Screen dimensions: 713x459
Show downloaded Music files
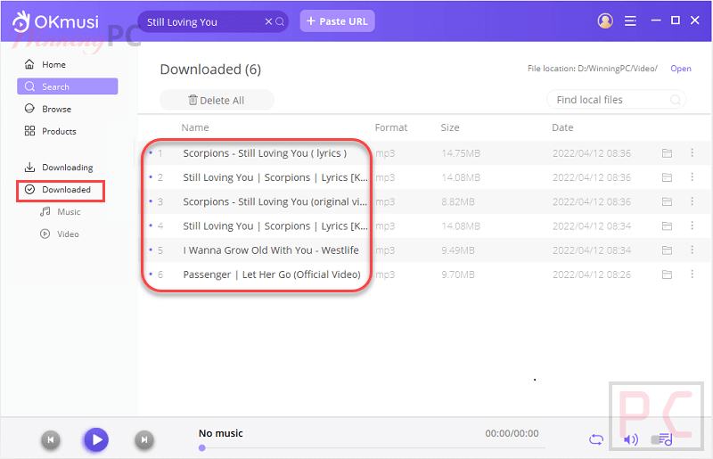click(60, 211)
